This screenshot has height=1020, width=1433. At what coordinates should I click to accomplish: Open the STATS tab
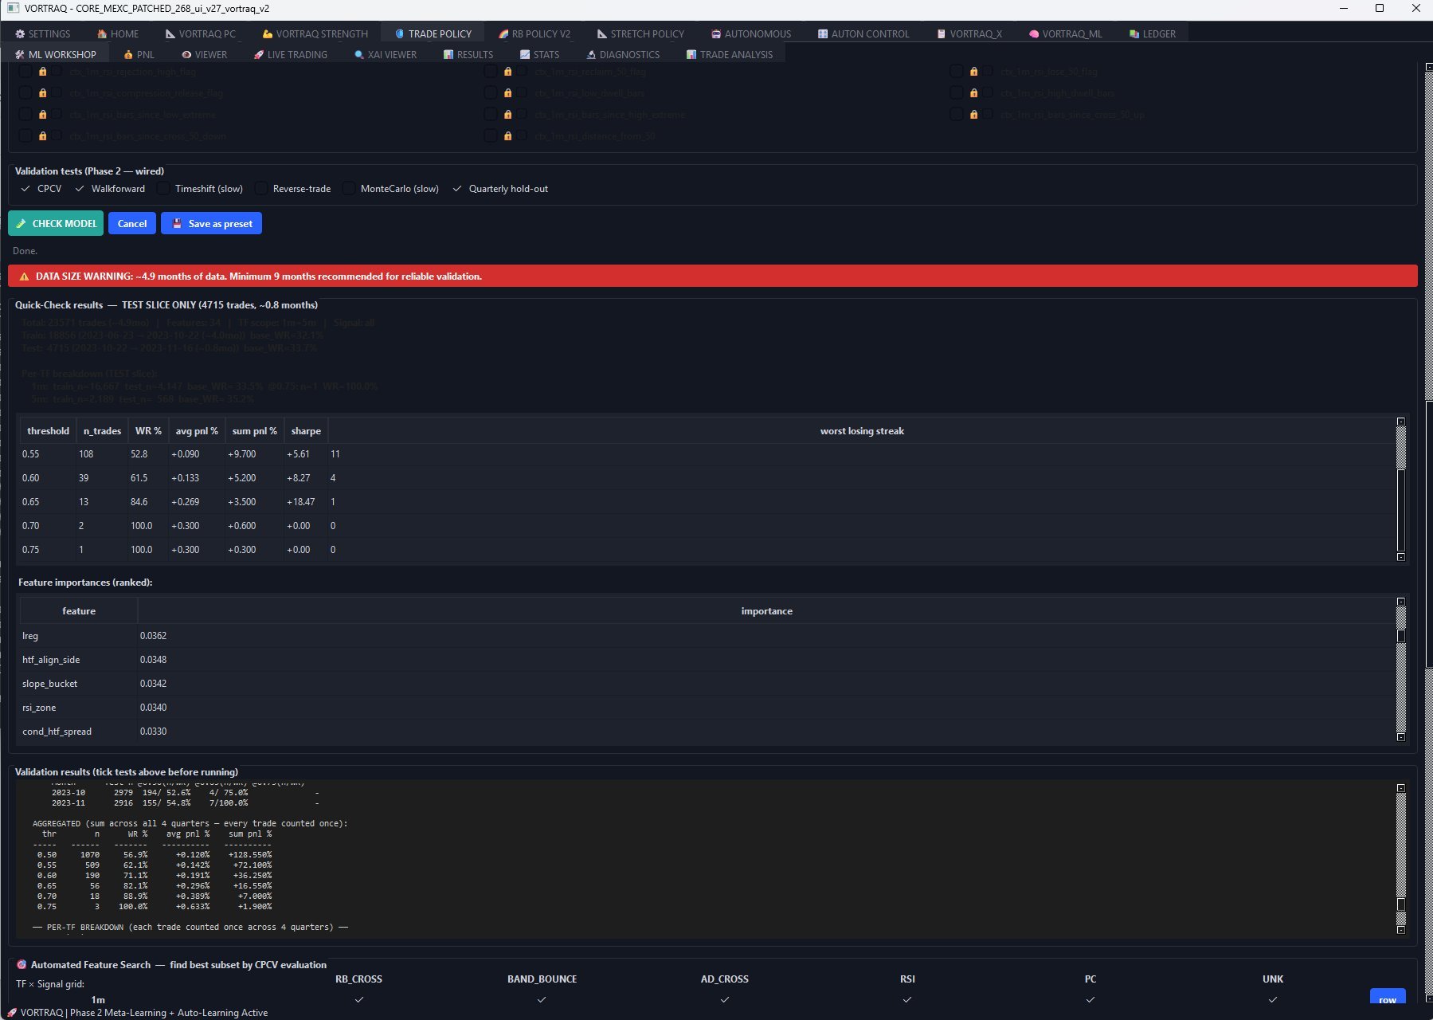coord(539,54)
